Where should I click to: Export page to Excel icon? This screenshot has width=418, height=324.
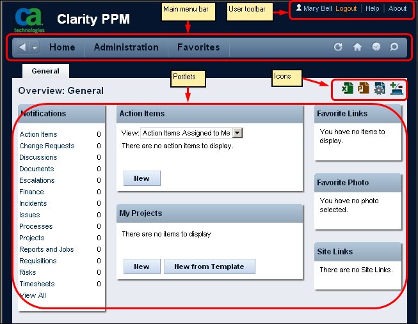pyautogui.click(x=348, y=88)
